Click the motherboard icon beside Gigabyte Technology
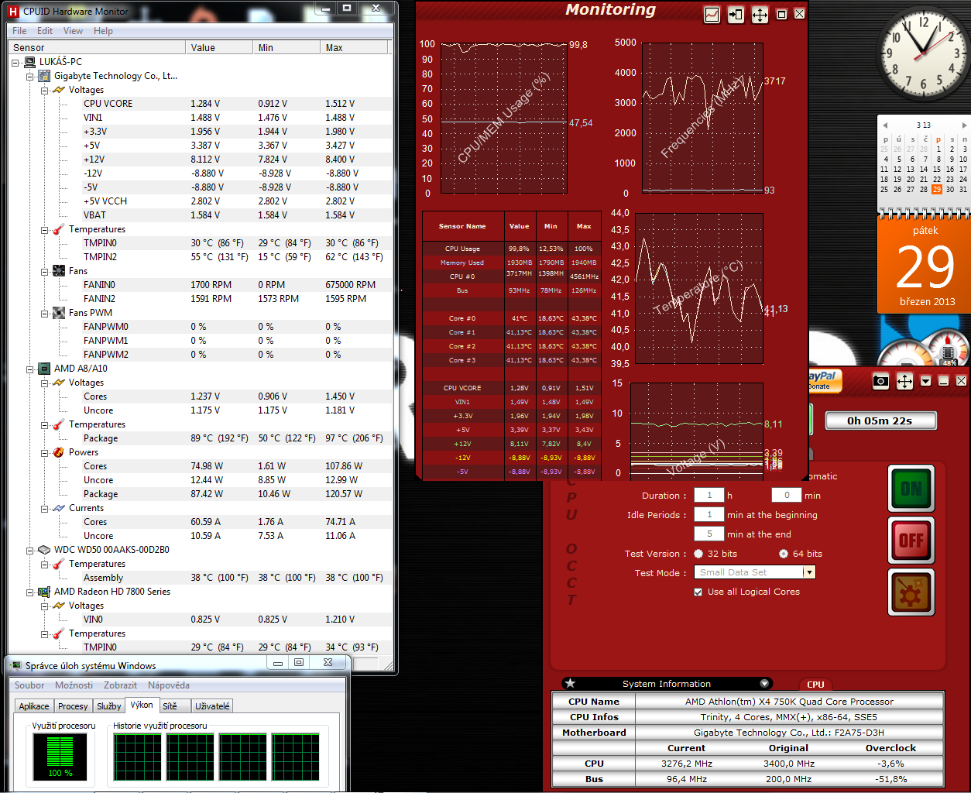Screen dimensions: 971x793 tap(44, 76)
